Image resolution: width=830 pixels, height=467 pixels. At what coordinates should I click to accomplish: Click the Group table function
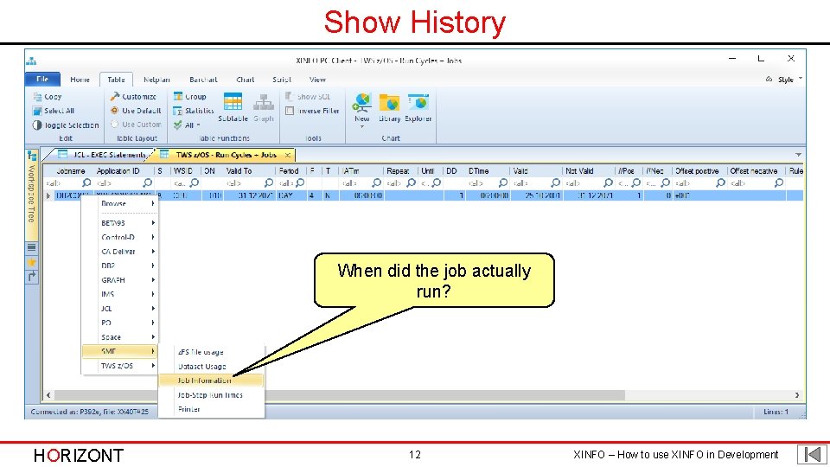[x=189, y=96]
